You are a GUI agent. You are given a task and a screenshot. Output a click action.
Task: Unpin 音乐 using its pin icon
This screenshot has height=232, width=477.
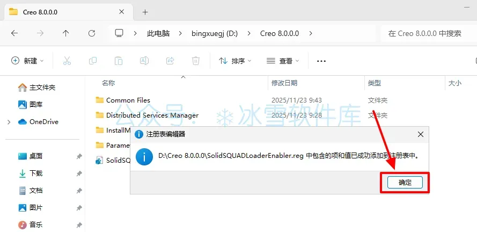click(79, 226)
